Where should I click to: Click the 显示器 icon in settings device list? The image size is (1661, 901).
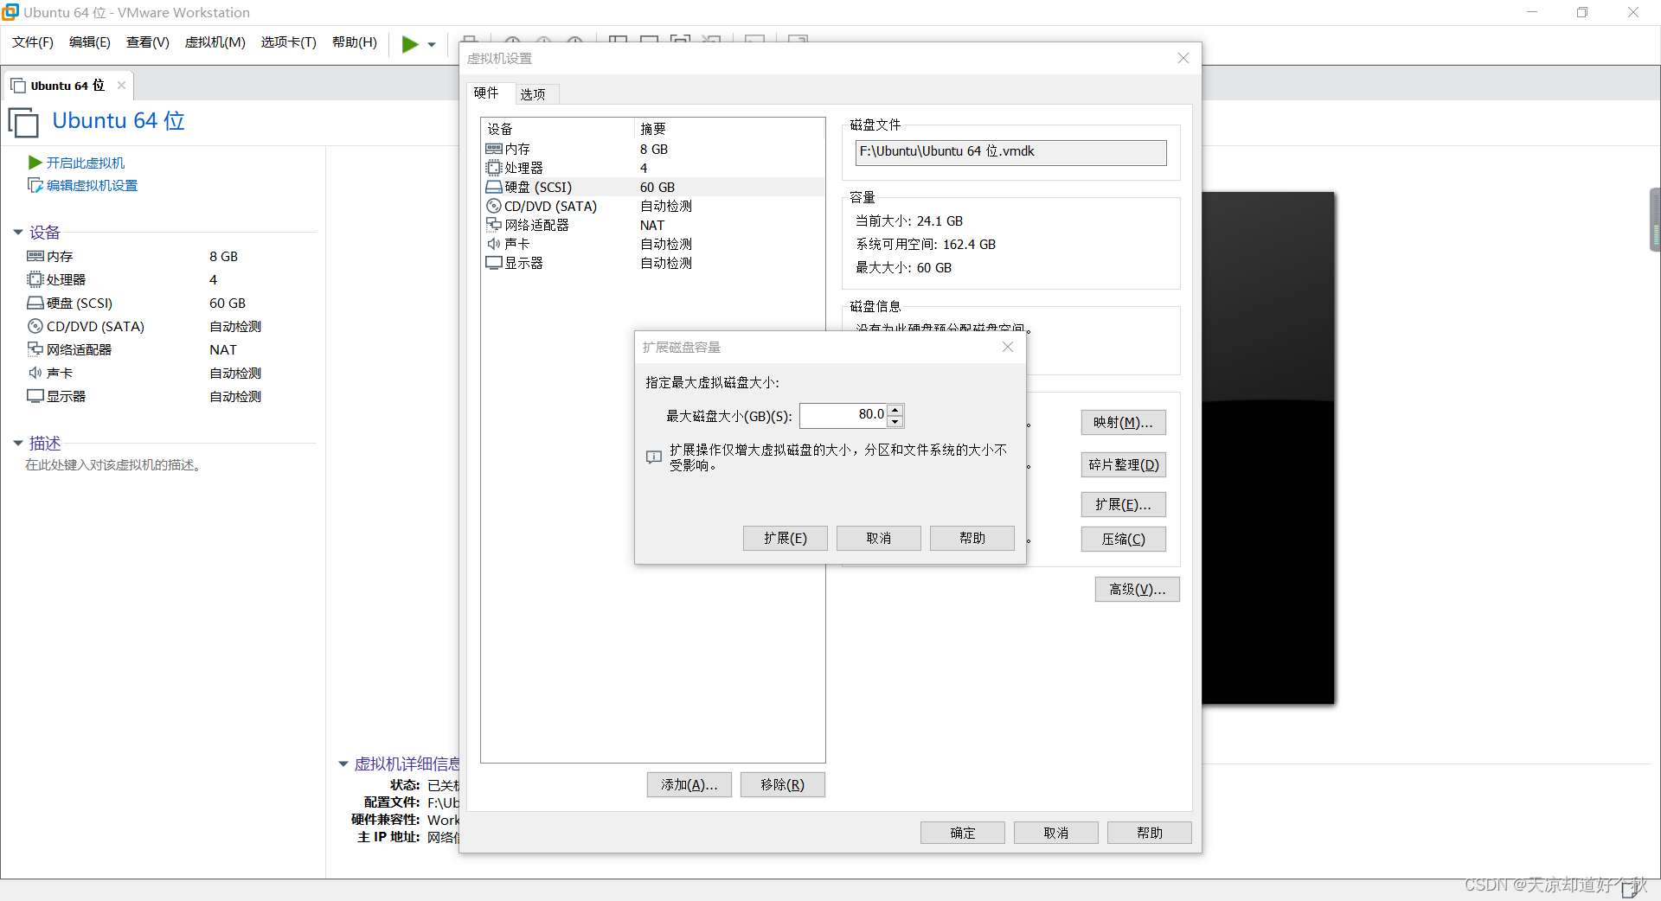(x=494, y=263)
